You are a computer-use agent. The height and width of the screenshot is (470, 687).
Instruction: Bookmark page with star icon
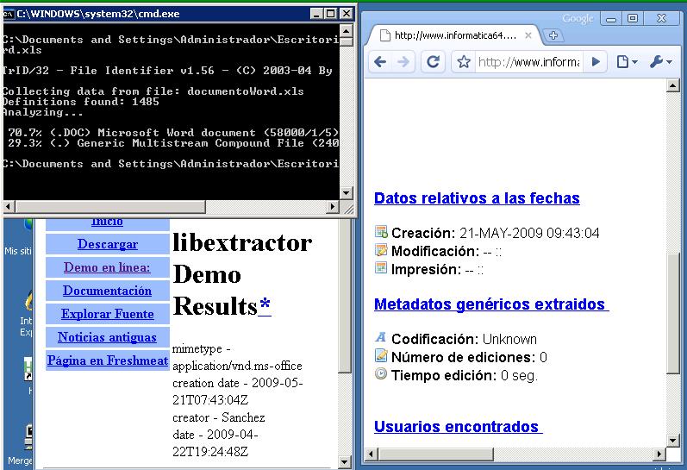pyautogui.click(x=464, y=62)
